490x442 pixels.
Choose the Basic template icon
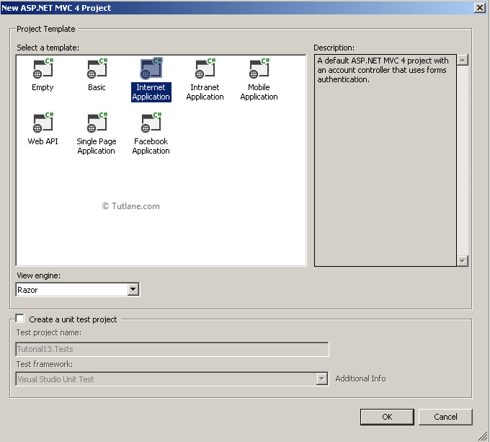point(97,69)
